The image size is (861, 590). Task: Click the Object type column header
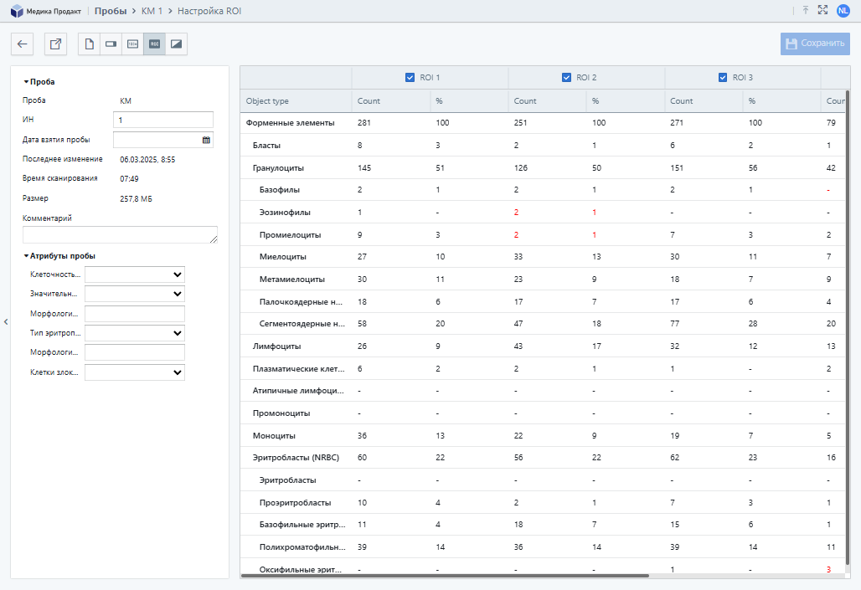coord(267,101)
